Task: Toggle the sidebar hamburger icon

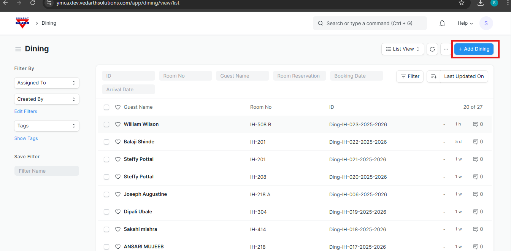Action: click(18, 49)
